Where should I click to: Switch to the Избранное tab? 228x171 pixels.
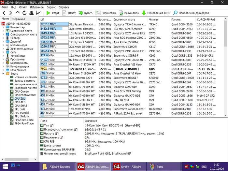pyautogui.click(x=18, y=19)
